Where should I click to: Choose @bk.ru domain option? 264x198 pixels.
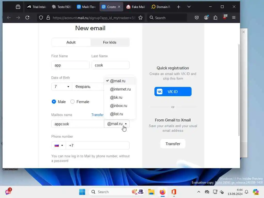coord(120,97)
